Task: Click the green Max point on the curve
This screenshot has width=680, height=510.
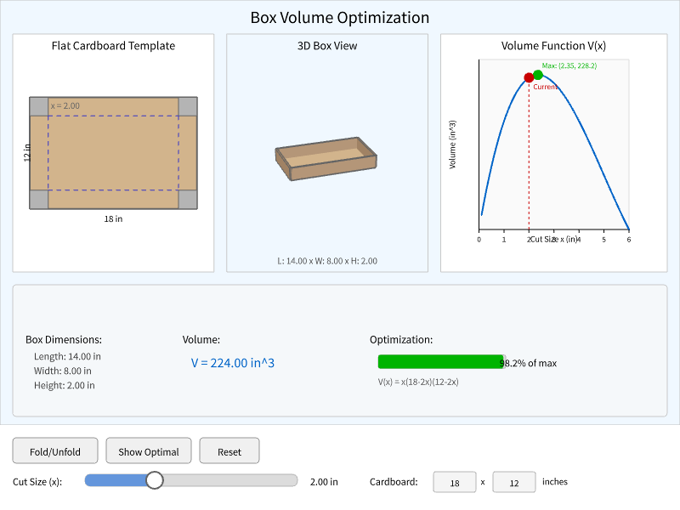Action: pyautogui.click(x=537, y=75)
